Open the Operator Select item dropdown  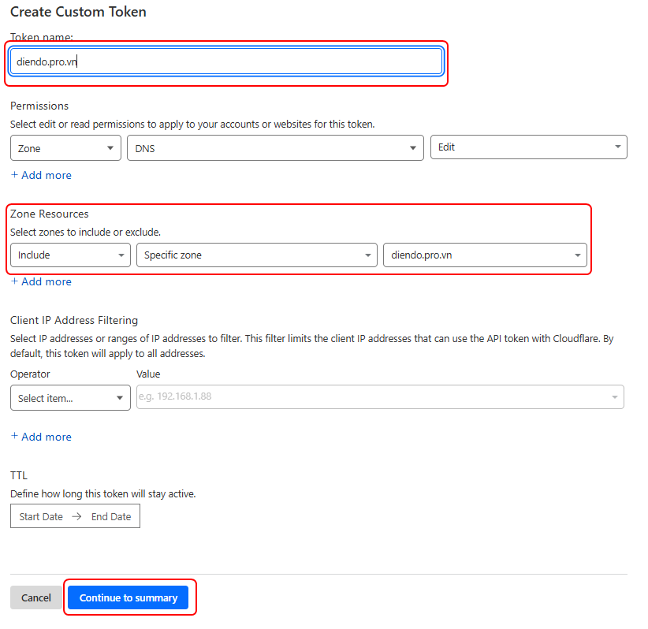pos(70,398)
